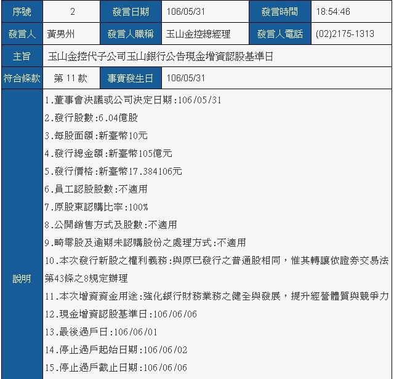This screenshot has height=379, width=394.
Task: Click the 符合條款 header cell
Action: tap(22, 78)
